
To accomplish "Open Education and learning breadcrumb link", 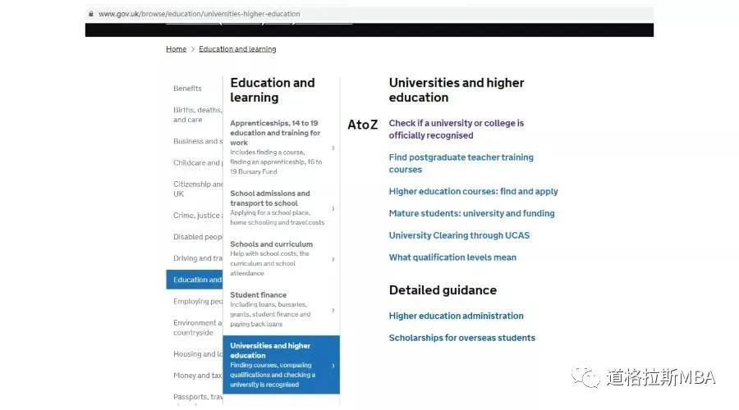I will click(x=237, y=49).
